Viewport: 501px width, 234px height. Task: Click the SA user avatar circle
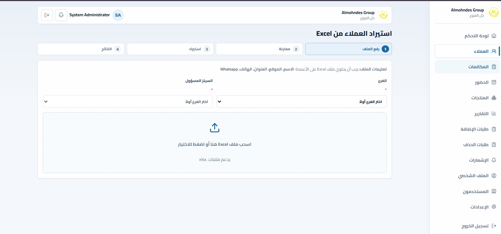tap(118, 15)
